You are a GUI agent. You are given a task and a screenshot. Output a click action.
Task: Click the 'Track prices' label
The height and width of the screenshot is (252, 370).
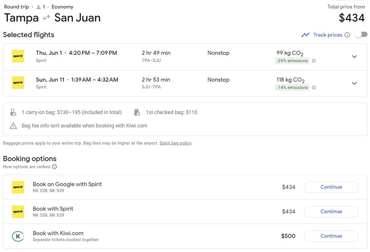pyautogui.click(x=328, y=35)
